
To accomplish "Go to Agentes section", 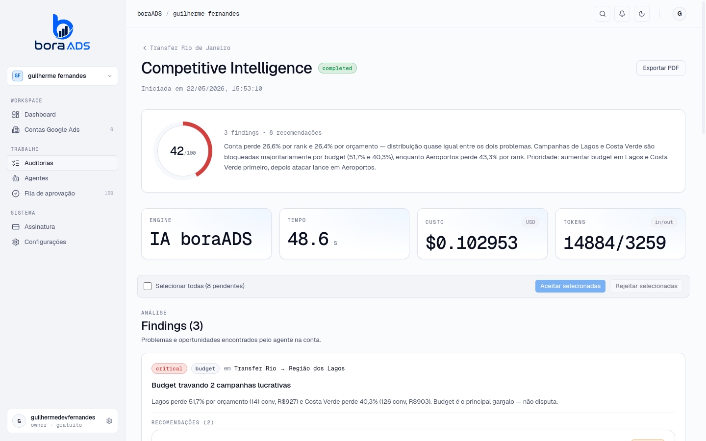I will point(62,178).
